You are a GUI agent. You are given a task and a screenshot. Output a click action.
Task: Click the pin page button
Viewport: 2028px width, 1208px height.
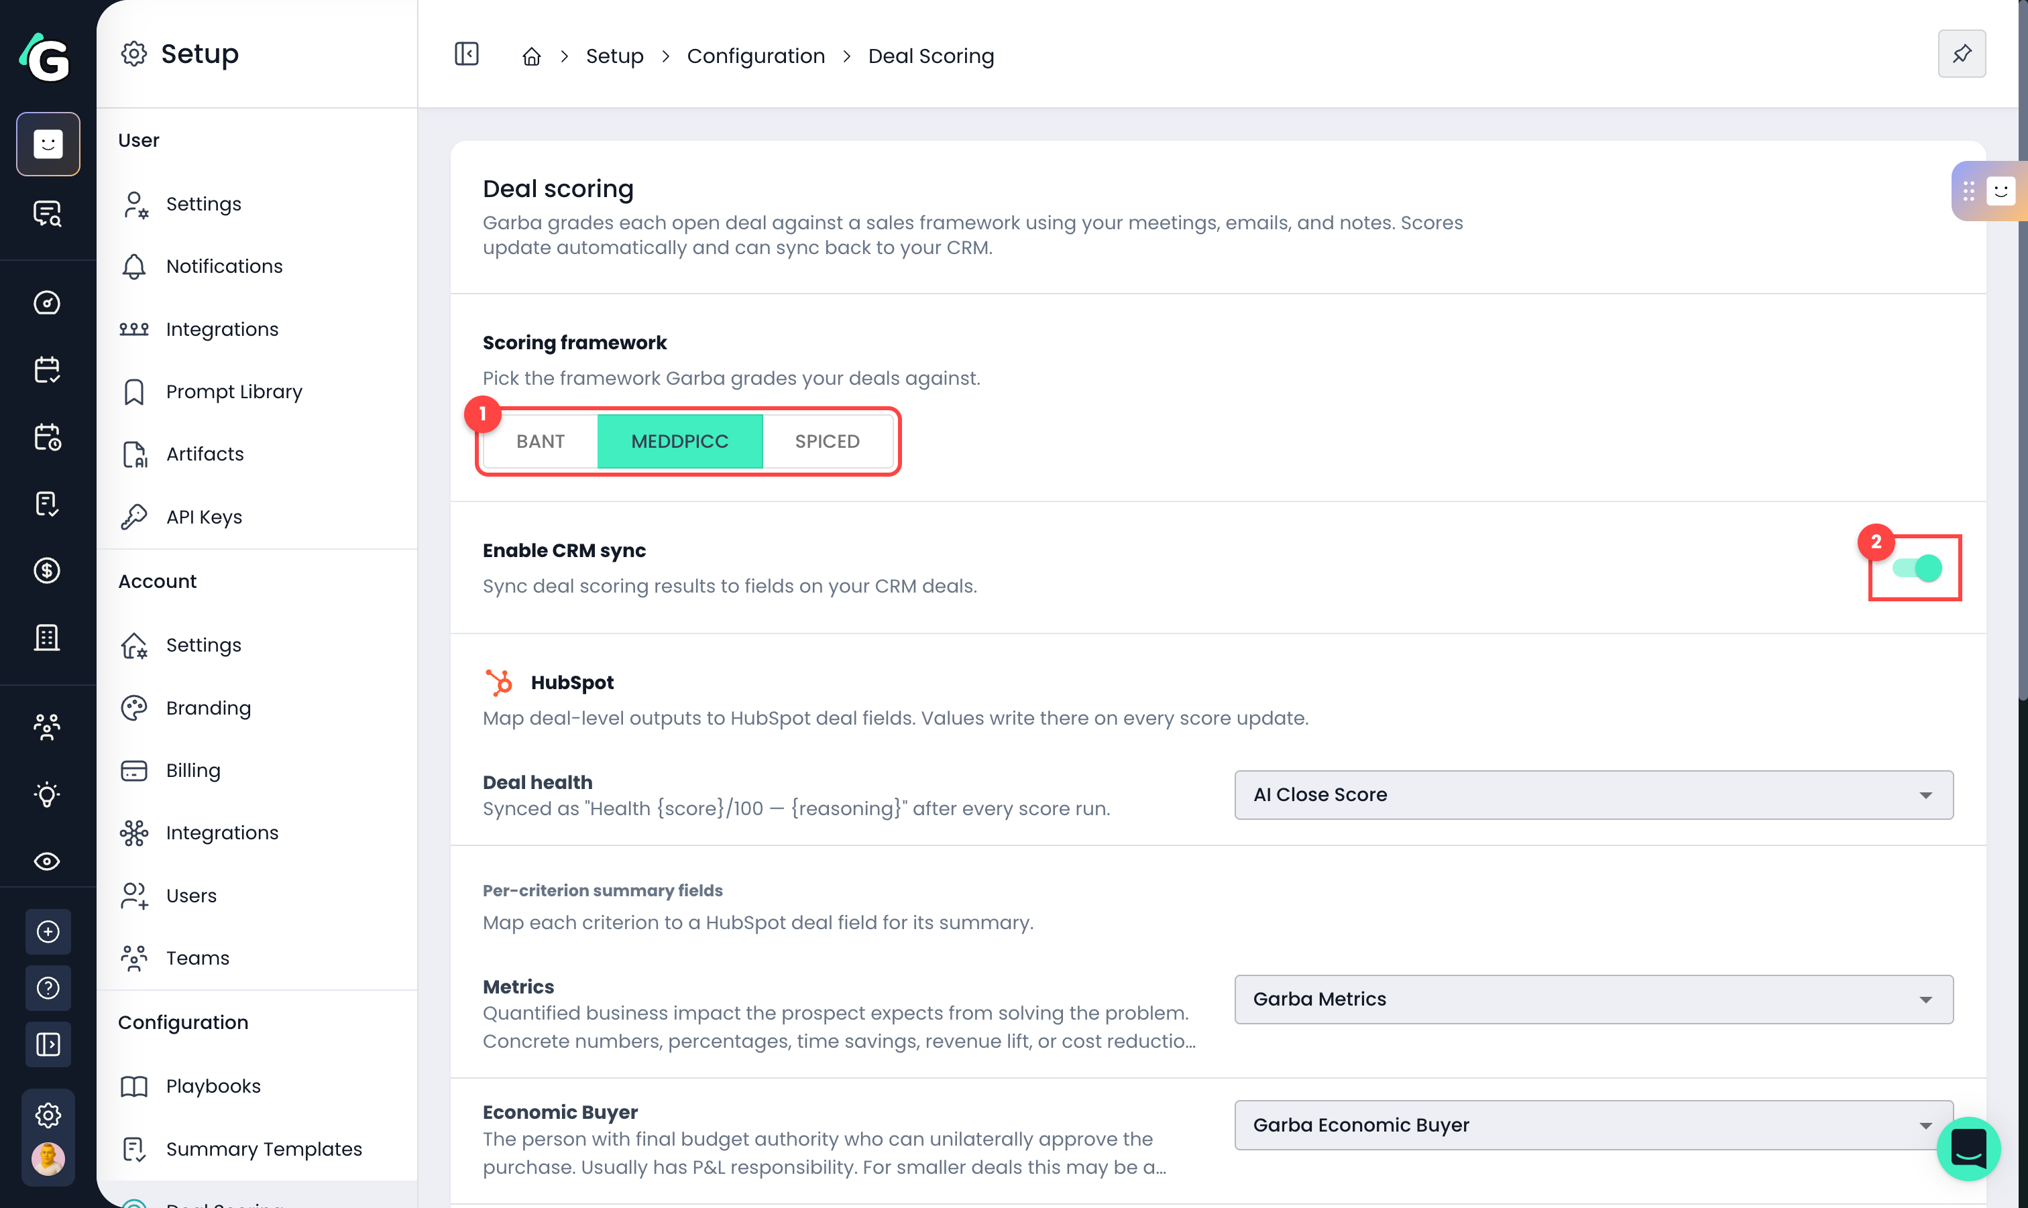point(1961,54)
